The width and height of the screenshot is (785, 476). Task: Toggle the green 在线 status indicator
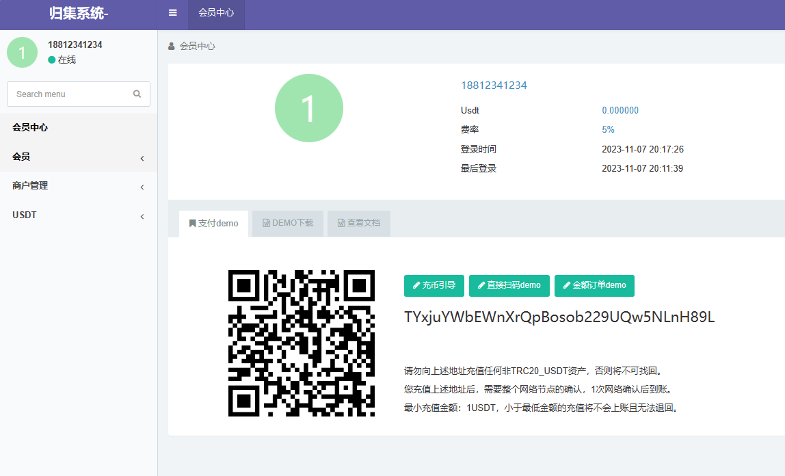(51, 59)
